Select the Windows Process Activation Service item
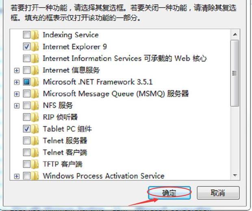252x211 pixels. [104, 176]
